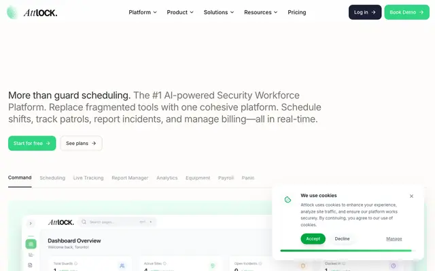Click the Open Incidents orange icon
Viewport: 435px width, 271px height.
[303, 266]
